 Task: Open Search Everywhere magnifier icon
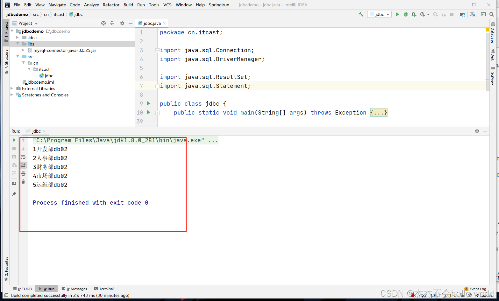coord(492,14)
